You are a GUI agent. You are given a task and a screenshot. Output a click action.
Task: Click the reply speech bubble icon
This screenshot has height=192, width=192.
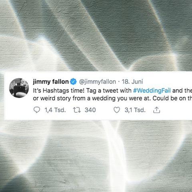[37, 110]
